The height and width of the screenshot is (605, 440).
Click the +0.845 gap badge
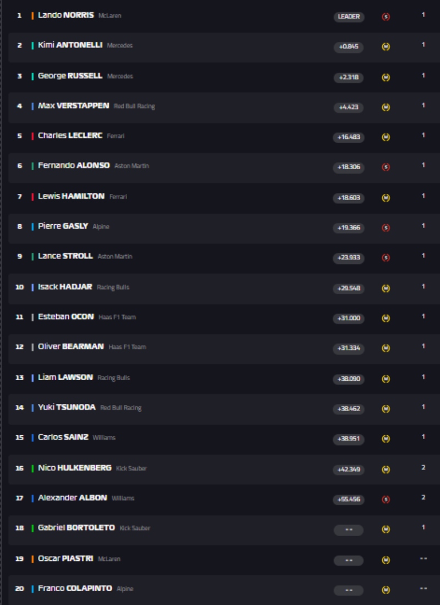pos(349,47)
